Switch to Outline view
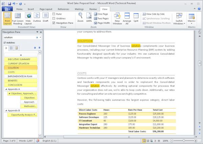 pos(37,17)
